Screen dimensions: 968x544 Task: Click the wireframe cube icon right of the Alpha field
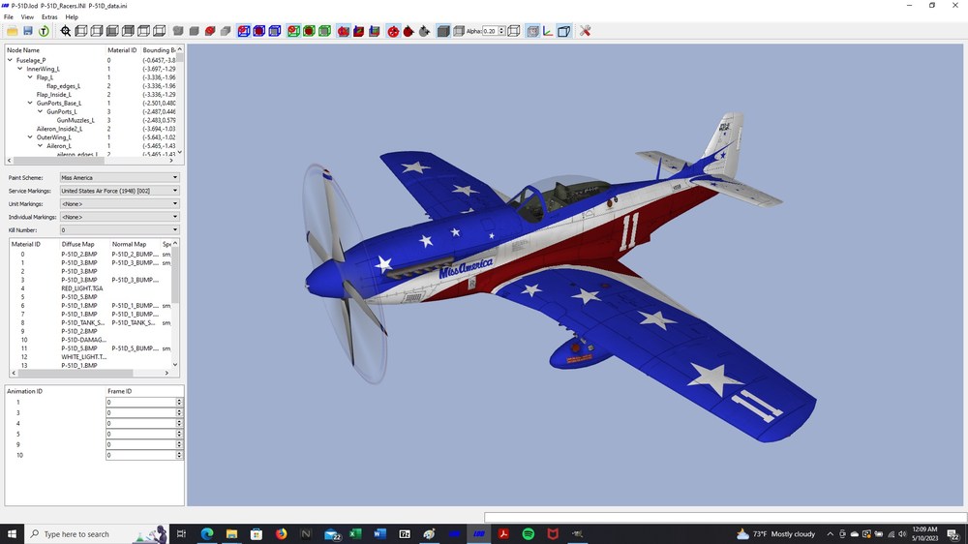pyautogui.click(x=514, y=31)
